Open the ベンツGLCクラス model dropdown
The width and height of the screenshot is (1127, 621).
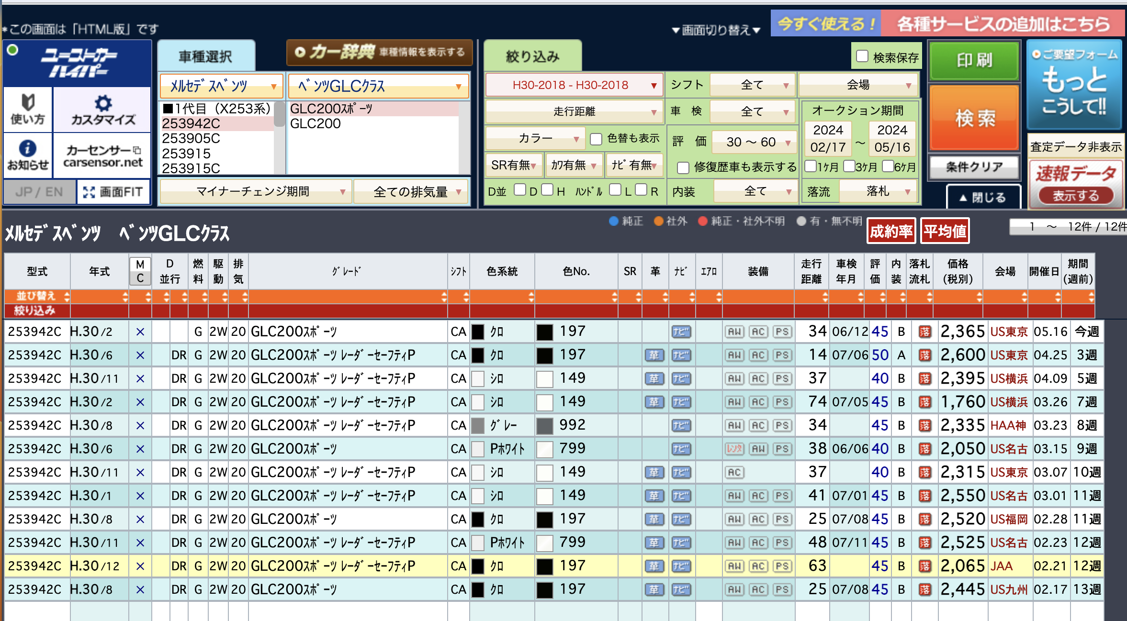pos(379,86)
